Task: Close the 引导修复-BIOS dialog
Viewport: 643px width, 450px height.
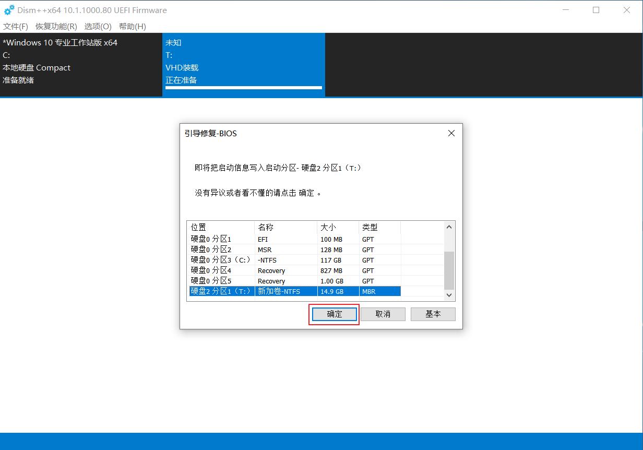Action: click(451, 133)
